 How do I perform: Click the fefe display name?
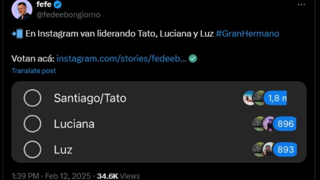pyautogui.click(x=44, y=4)
